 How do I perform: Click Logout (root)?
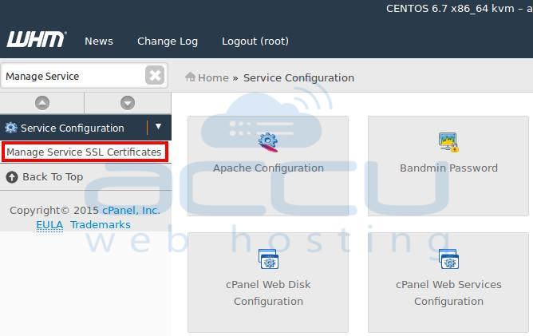255,42
